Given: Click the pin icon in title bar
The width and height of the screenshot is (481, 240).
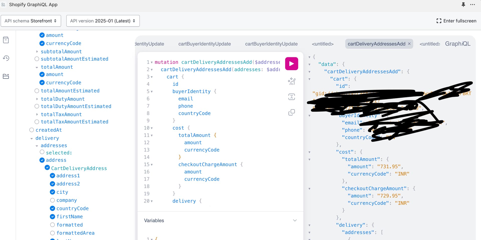Looking at the screenshot, I should tap(463, 4).
